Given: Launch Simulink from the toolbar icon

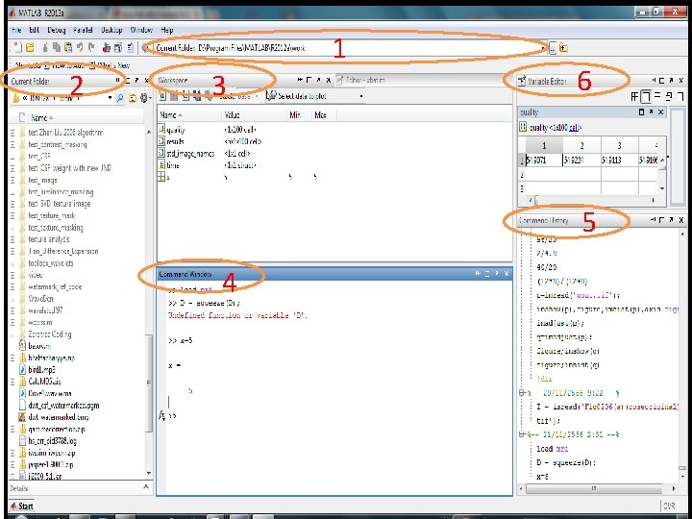Looking at the screenshot, I should [107, 48].
